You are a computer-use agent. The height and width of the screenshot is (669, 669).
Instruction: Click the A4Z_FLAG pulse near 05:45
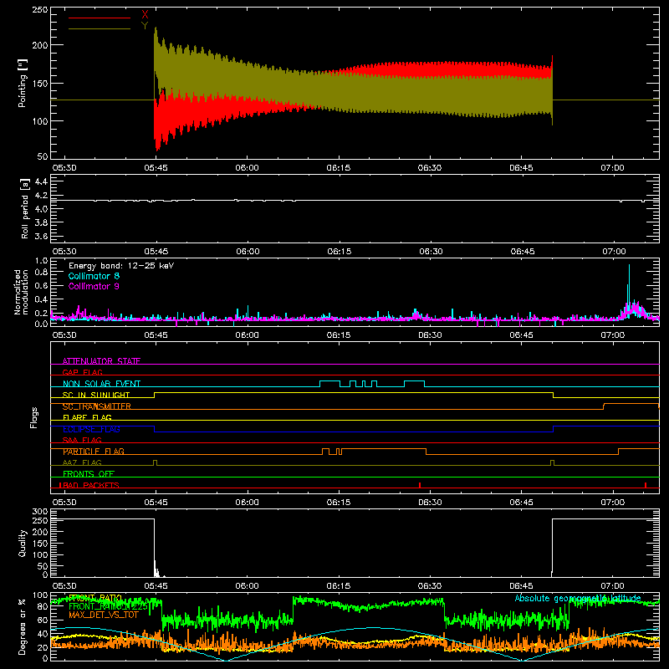(x=155, y=462)
